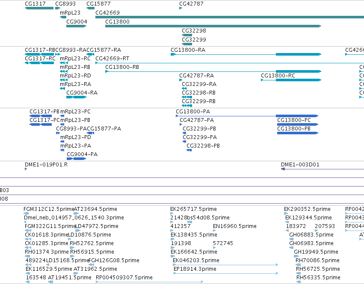Select the CG1317 gene feature
364x284 pixels.
coord(39,8)
